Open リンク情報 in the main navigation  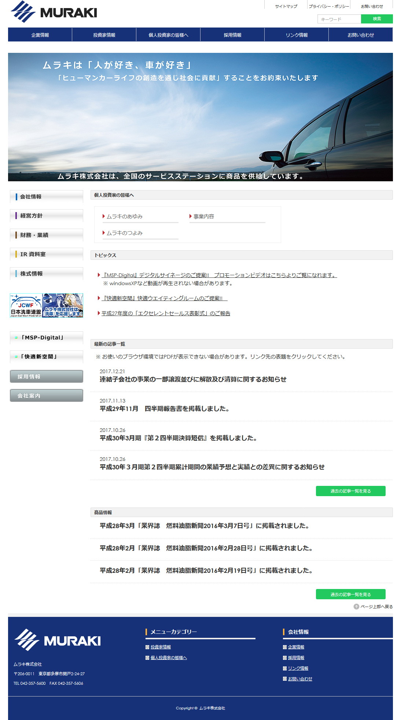297,35
